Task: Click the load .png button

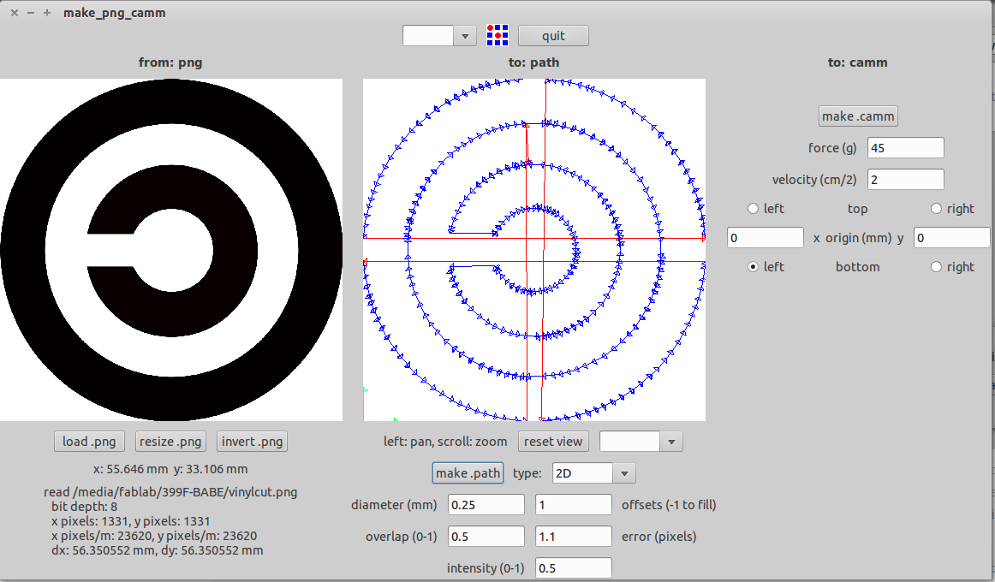Action: (89, 442)
